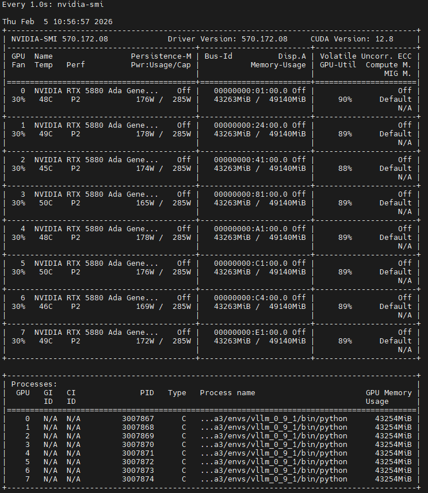Click the 45C temperature value
Image resolution: width=428 pixels, height=493 pixels.
pos(46,169)
